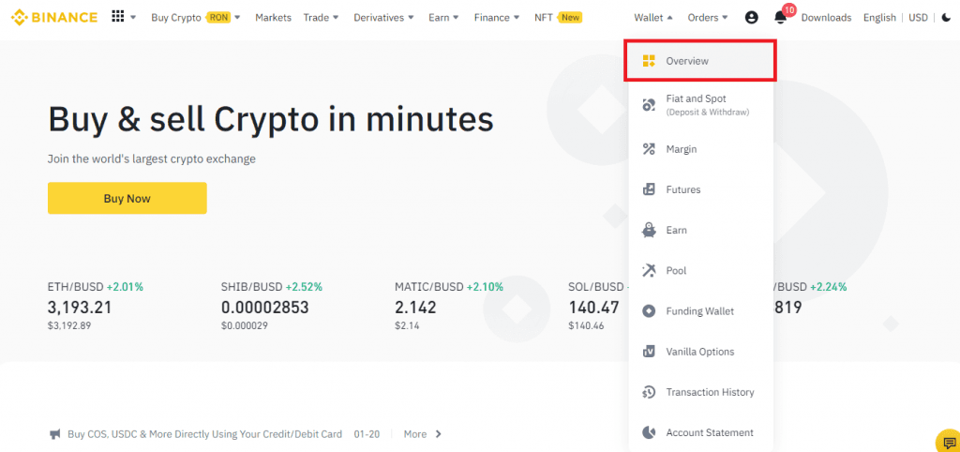Screen dimensions: 960x452
Task: Open the notifications bell icon
Action: pyautogui.click(x=780, y=17)
